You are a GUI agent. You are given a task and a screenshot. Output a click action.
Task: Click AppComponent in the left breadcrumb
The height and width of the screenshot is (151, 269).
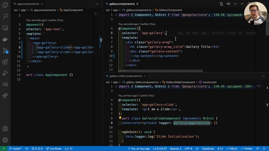click(73, 10)
